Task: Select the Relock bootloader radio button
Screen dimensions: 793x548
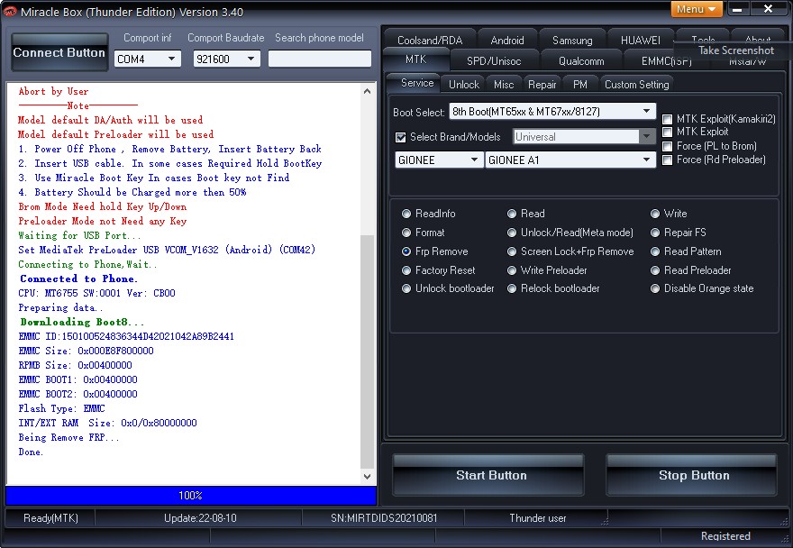Action: coord(512,288)
